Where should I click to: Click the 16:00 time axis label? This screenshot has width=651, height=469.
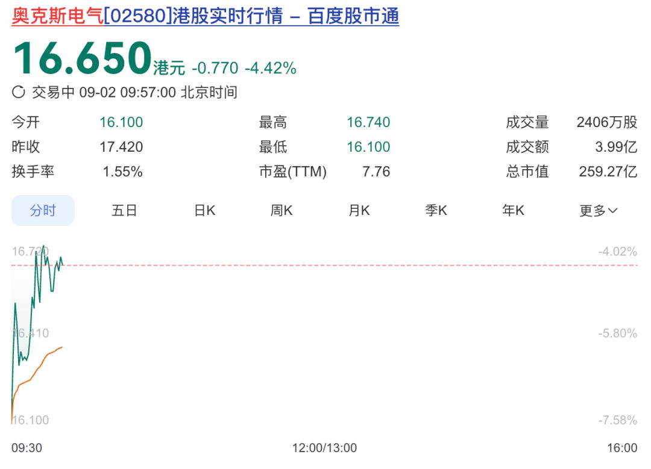[x=622, y=448]
